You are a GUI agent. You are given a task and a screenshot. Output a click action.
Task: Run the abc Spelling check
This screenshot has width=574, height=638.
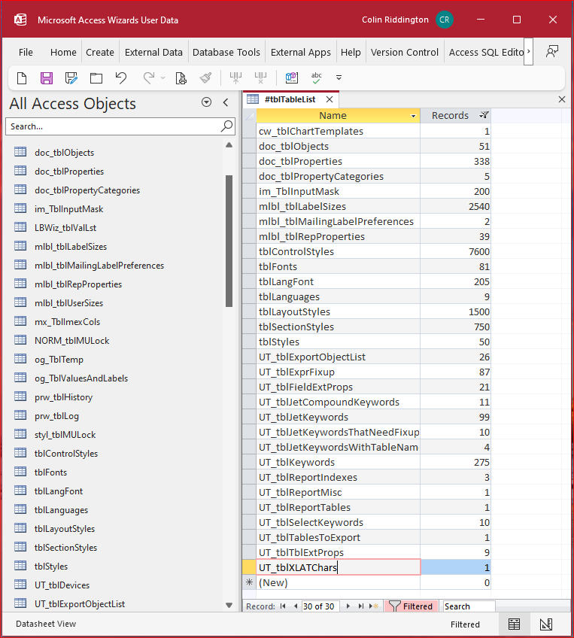point(316,77)
